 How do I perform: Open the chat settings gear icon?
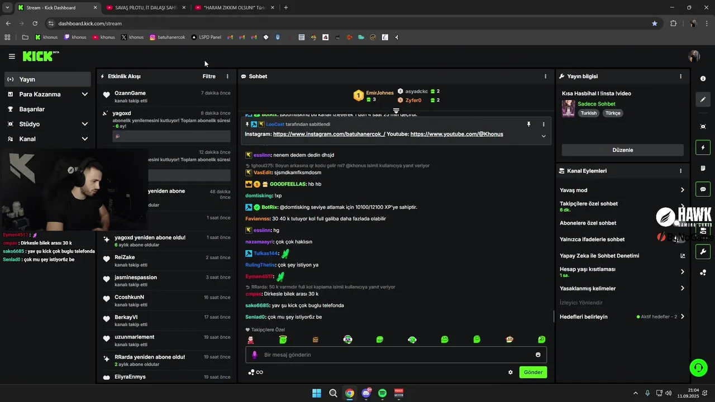coord(510,372)
